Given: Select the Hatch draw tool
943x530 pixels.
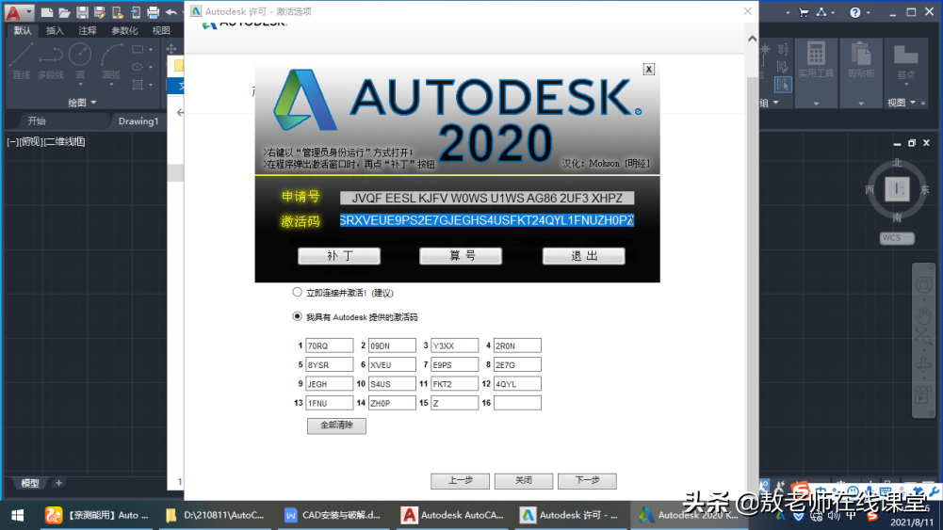Looking at the screenshot, I should pyautogui.click(x=138, y=85).
